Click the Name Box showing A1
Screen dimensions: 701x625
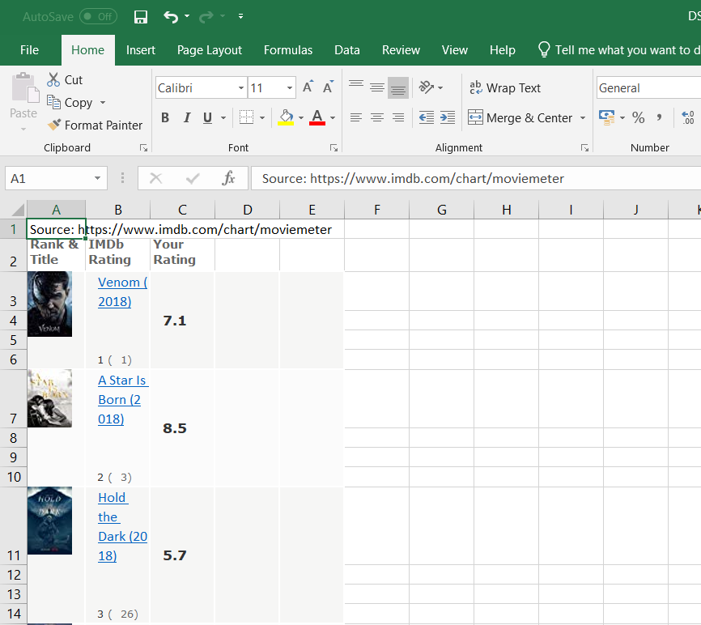(49, 178)
